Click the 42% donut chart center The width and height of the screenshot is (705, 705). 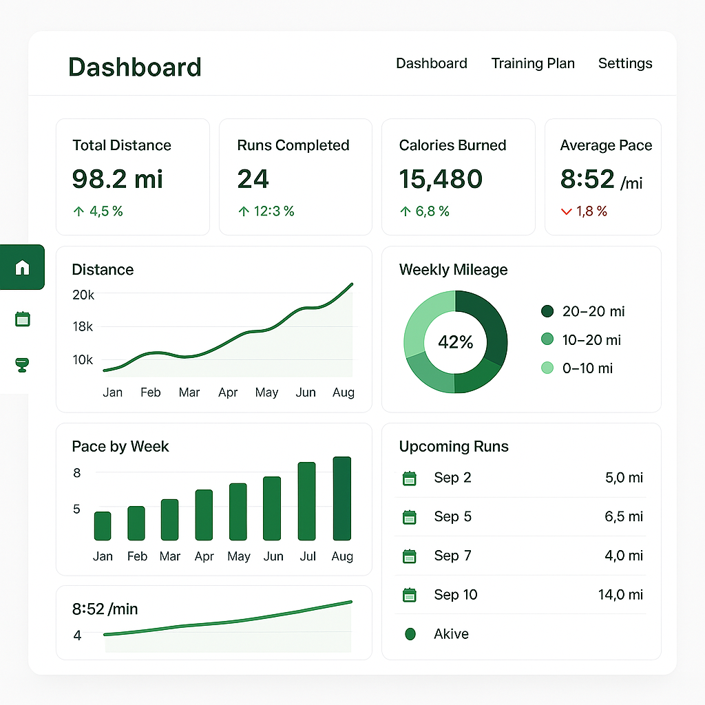[455, 342]
